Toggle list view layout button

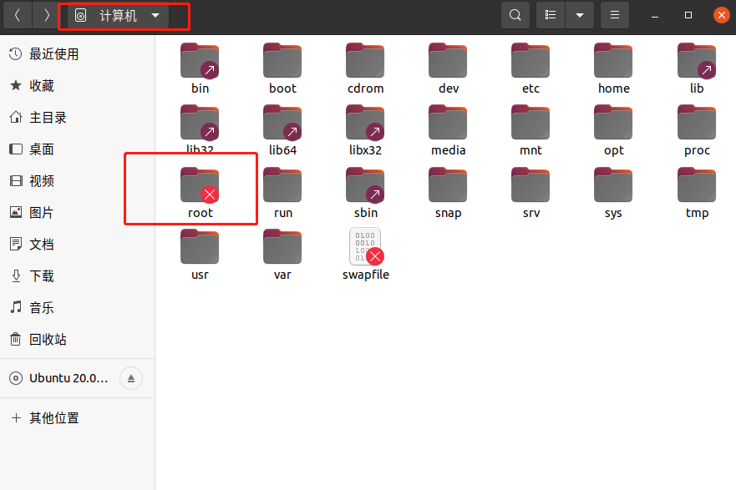coord(551,16)
